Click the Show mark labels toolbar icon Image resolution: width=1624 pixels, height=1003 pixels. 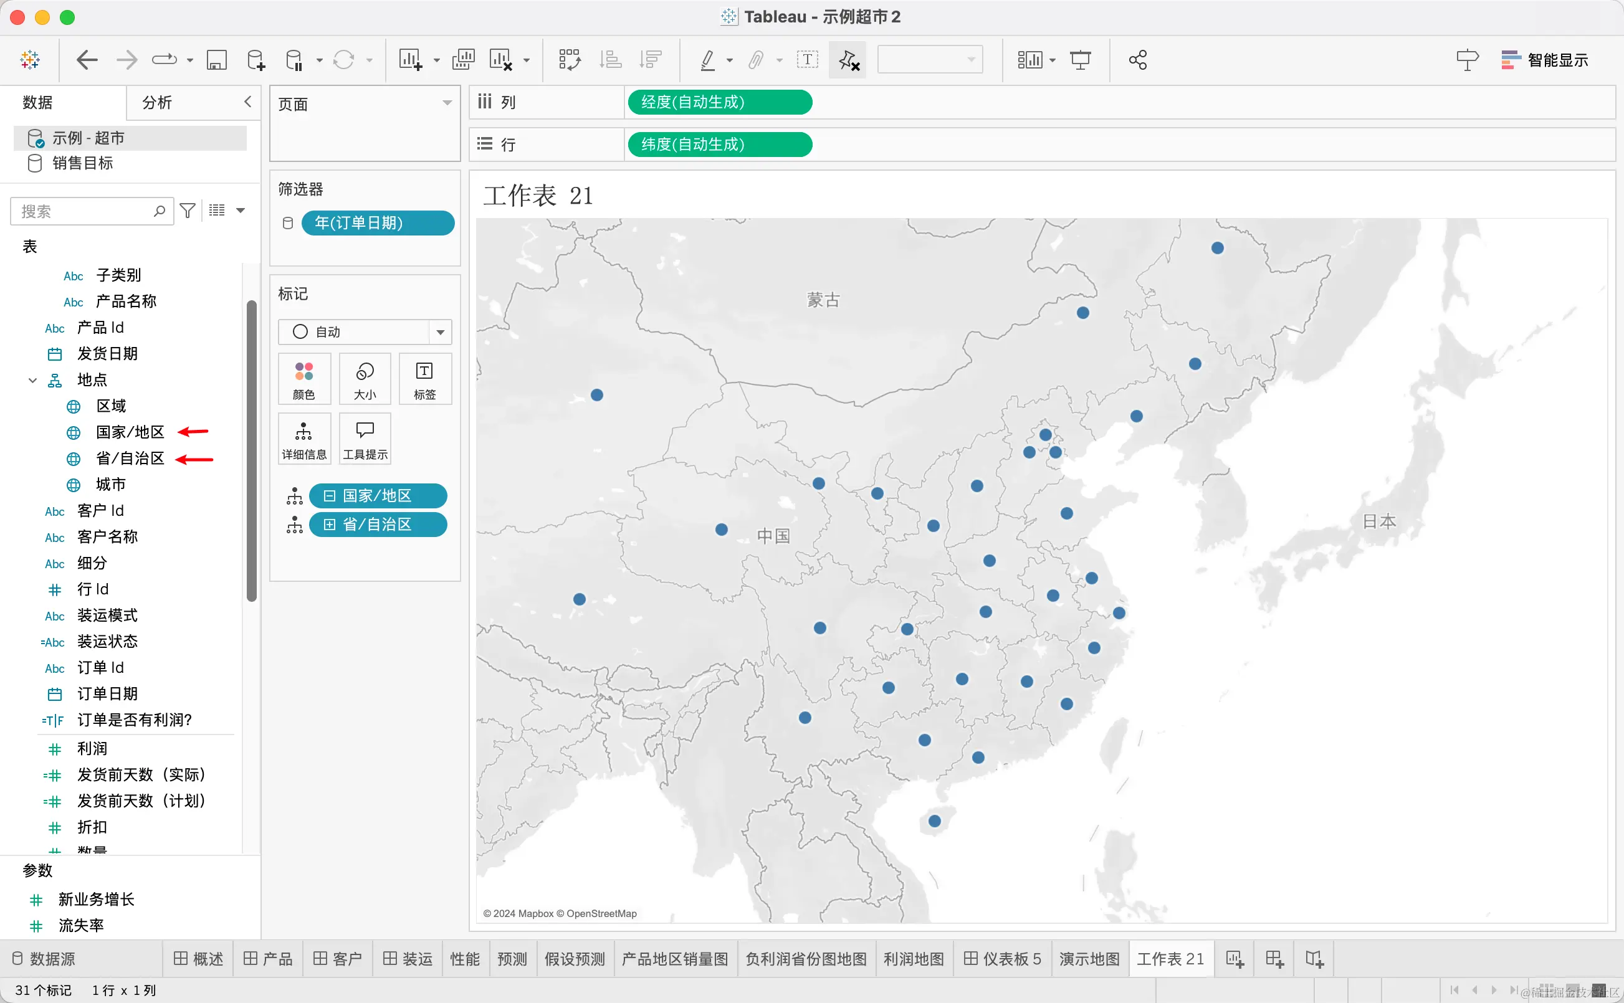click(x=808, y=60)
